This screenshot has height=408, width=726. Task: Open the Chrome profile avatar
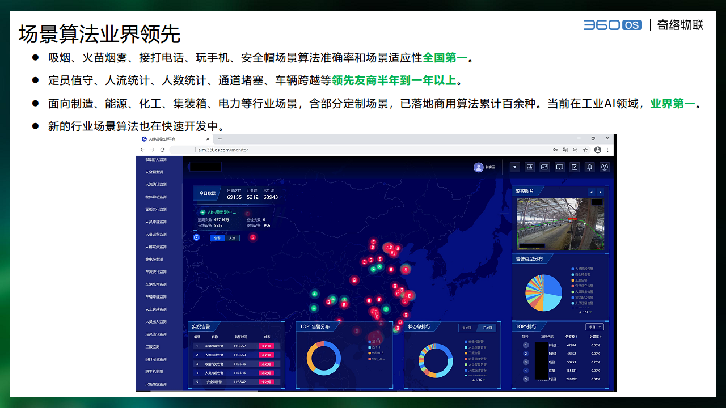[598, 150]
